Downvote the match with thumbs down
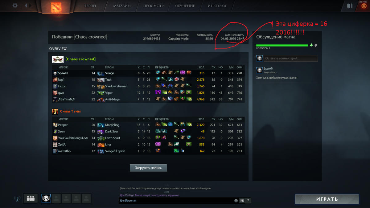This screenshot has height=208, width=370. 316,45
